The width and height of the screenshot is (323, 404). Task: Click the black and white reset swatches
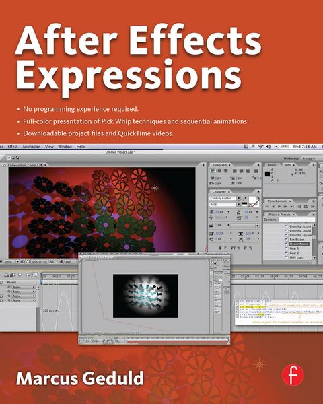[x=244, y=204]
